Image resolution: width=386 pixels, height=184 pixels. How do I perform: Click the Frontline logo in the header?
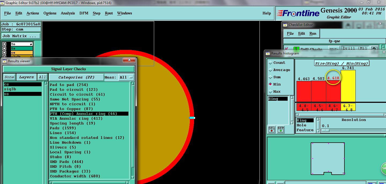(x=298, y=13)
